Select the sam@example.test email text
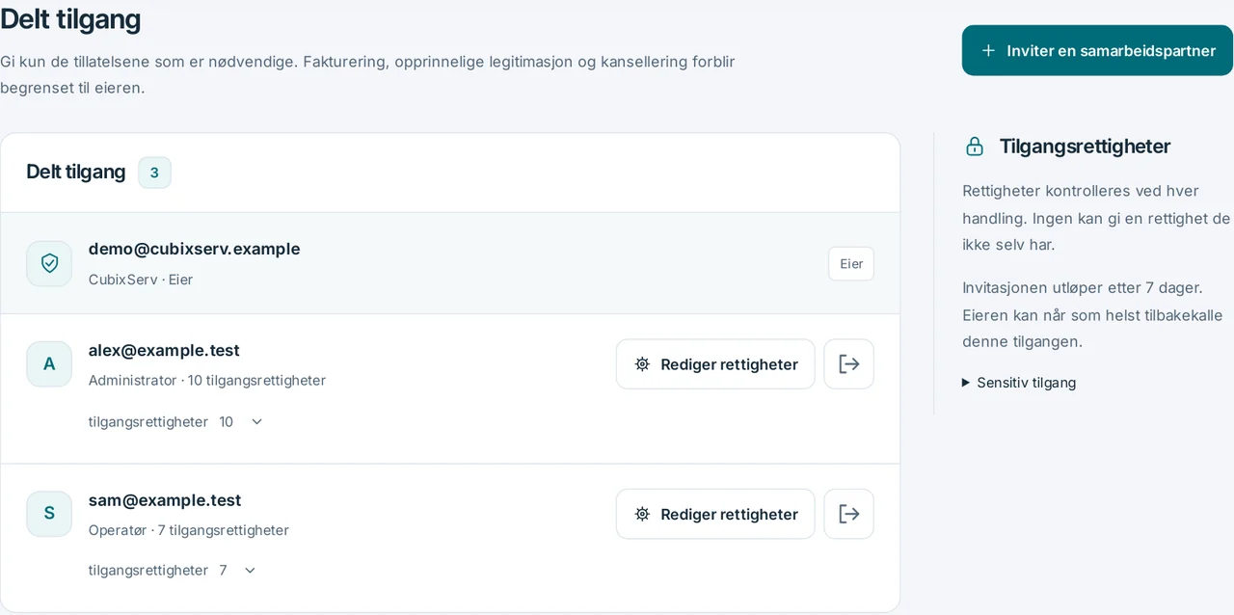 pyautogui.click(x=165, y=500)
